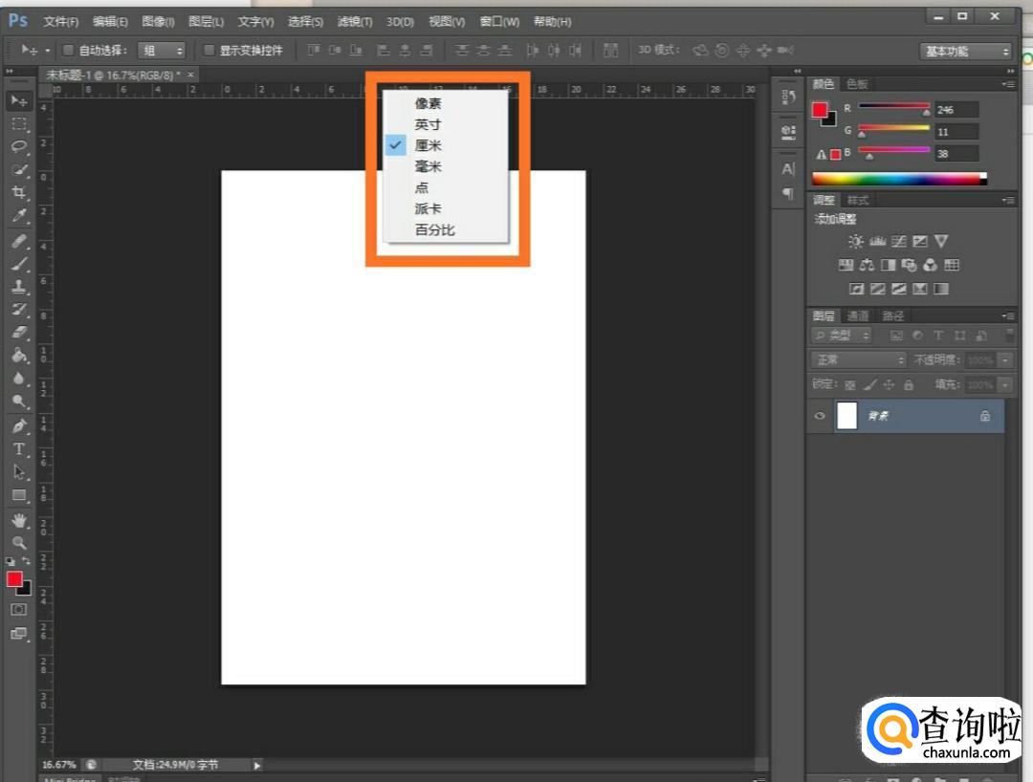The width and height of the screenshot is (1033, 782).
Task: Select the Crop tool
Action: point(18,192)
